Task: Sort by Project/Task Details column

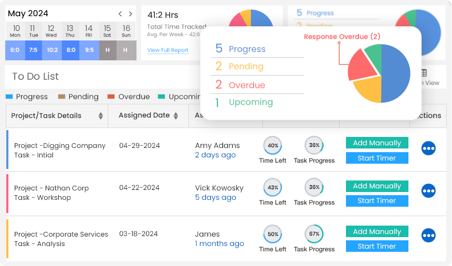Action: [x=101, y=116]
